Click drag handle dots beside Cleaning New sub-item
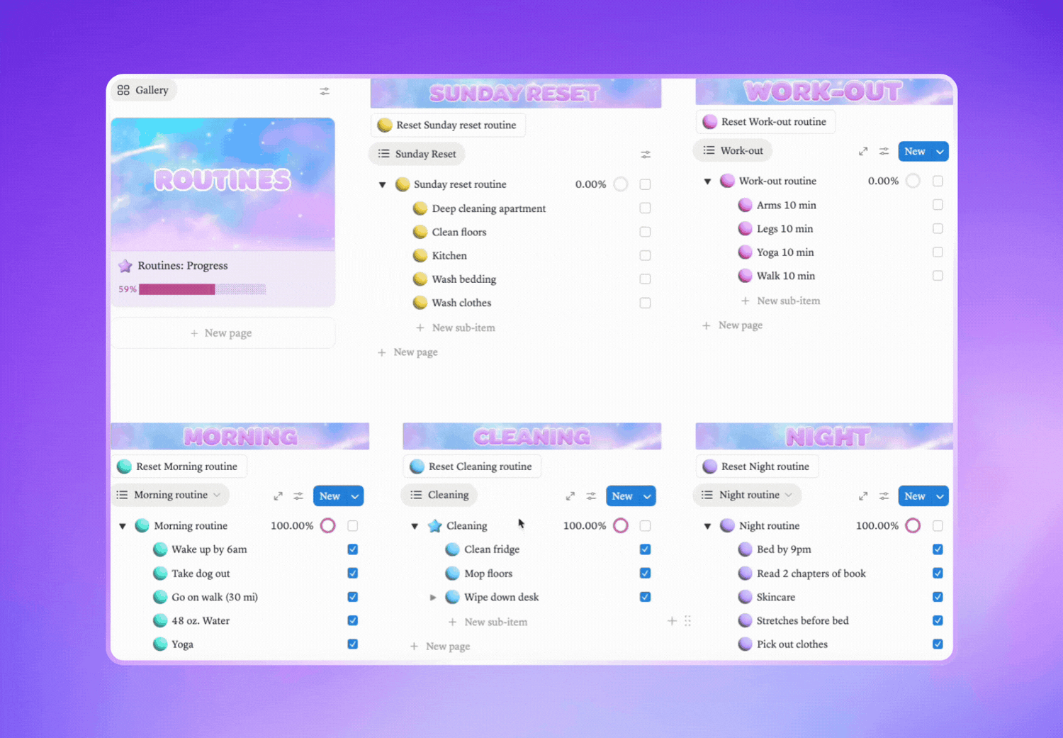Image resolution: width=1063 pixels, height=738 pixels. 687,621
